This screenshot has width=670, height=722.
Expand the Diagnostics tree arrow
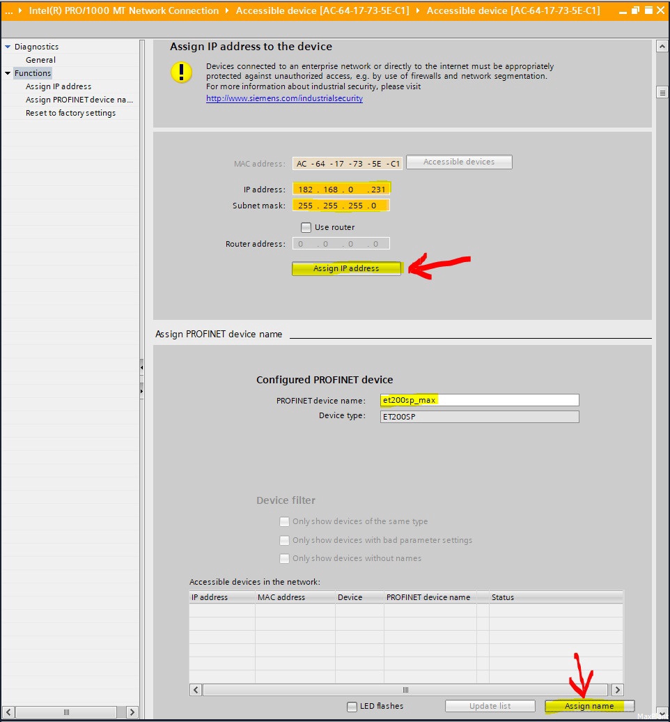point(8,47)
